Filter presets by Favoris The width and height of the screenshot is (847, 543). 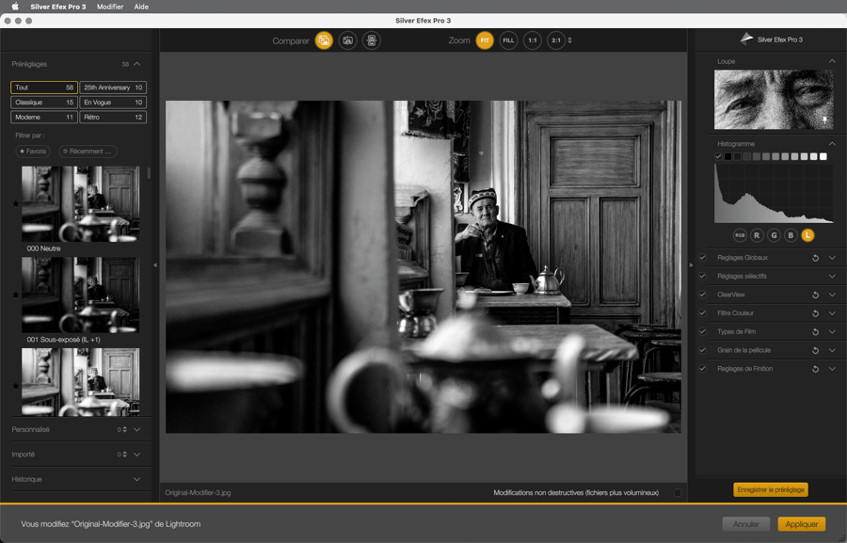pos(33,152)
